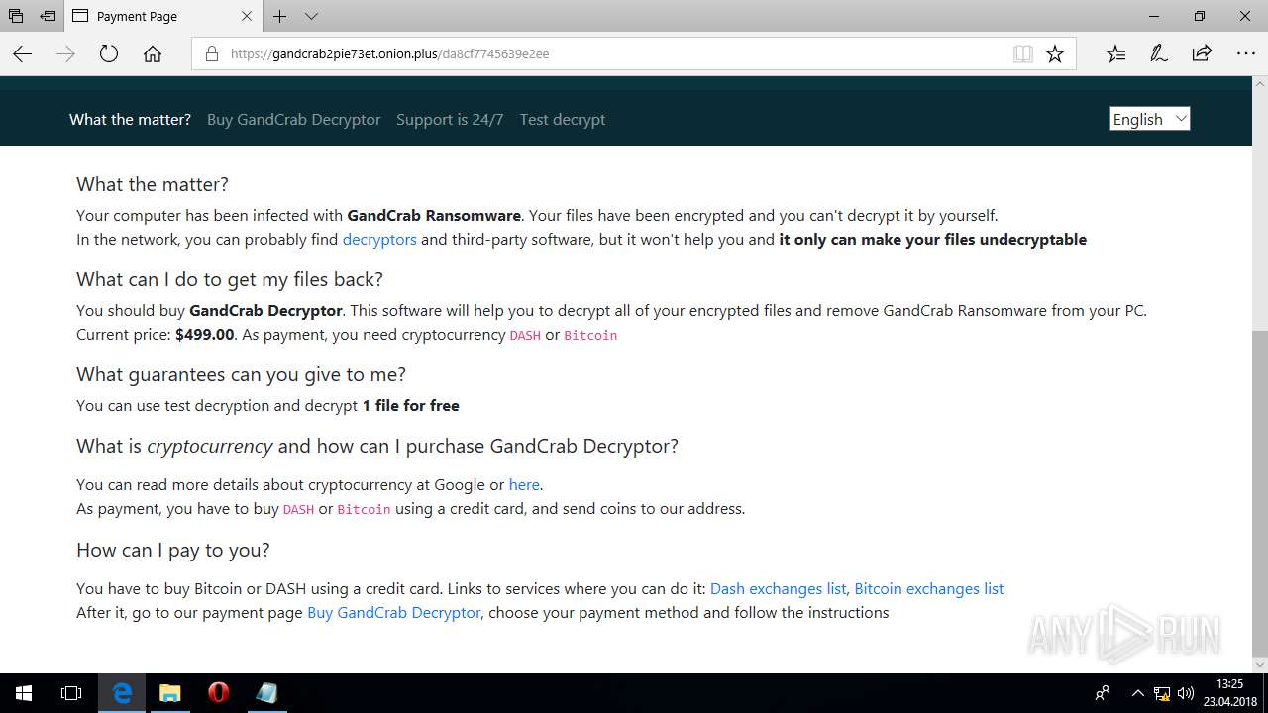1268x713 pixels.
Task: Open the Test decrypt page
Action: pos(563,120)
